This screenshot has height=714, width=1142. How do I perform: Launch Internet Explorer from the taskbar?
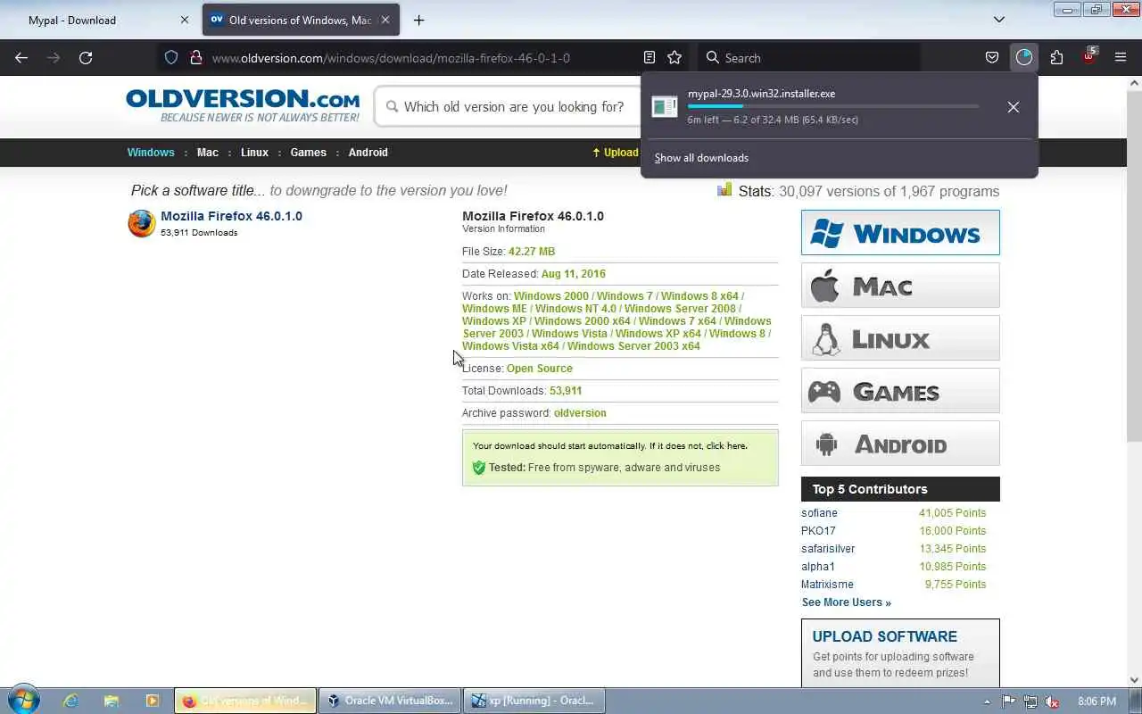tap(70, 701)
